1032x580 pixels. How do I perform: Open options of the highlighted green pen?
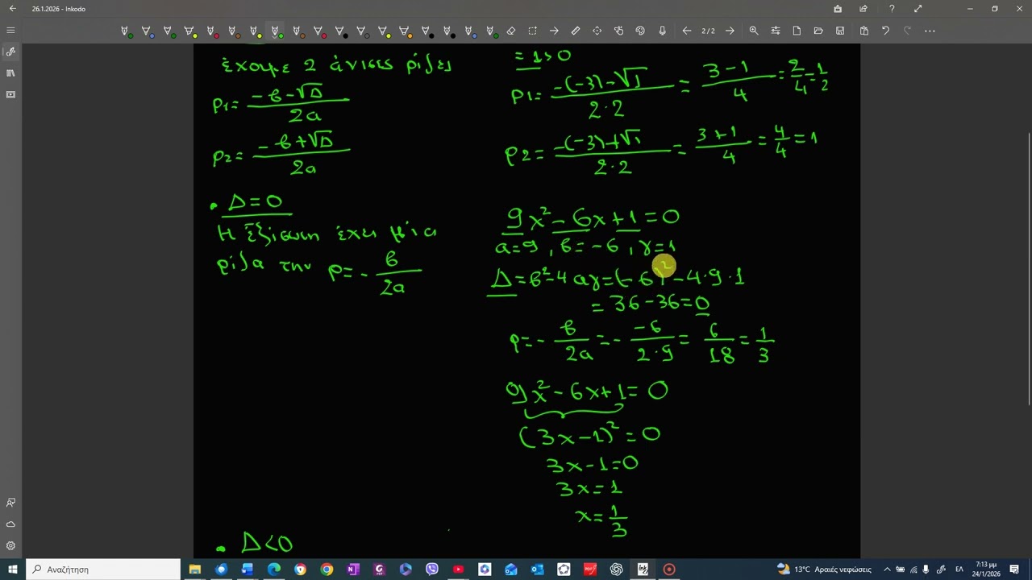point(275,31)
